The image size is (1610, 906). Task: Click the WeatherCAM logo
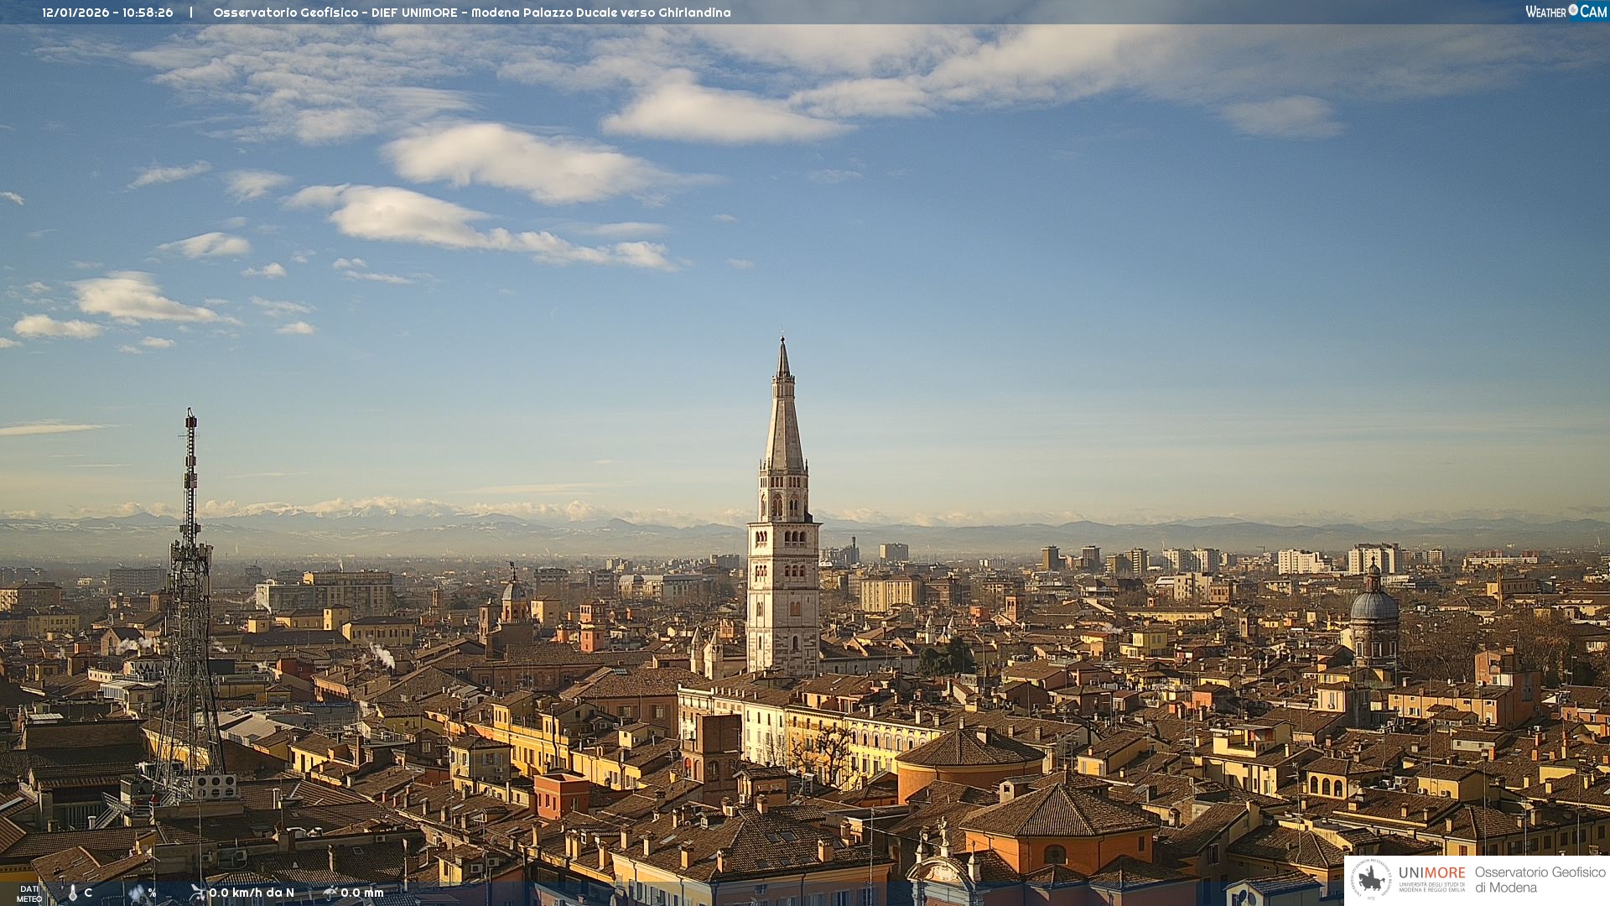(1566, 12)
